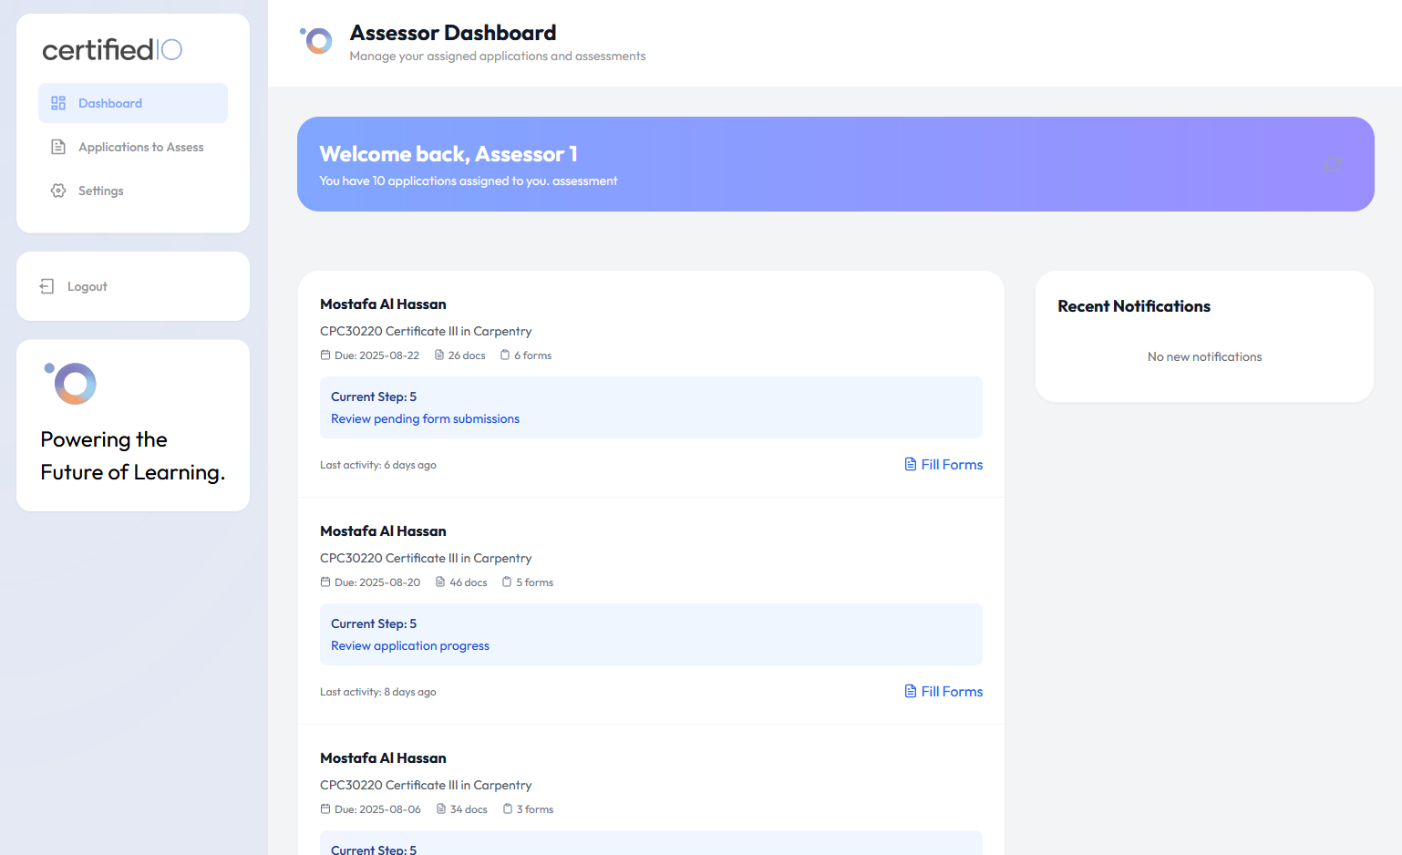
Task: Click the ring logo above Powering the Future
Action: [x=71, y=383]
